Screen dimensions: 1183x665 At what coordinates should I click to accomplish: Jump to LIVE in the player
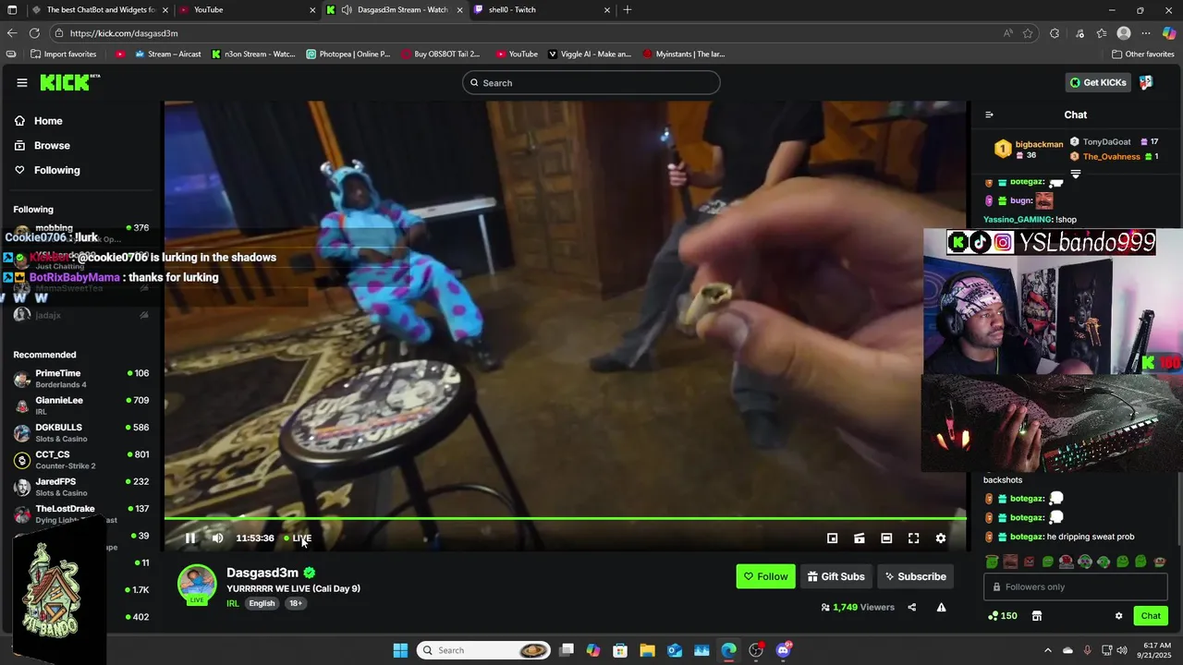point(298,538)
